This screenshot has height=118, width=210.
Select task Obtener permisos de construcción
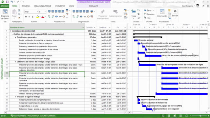click(x=32, y=52)
